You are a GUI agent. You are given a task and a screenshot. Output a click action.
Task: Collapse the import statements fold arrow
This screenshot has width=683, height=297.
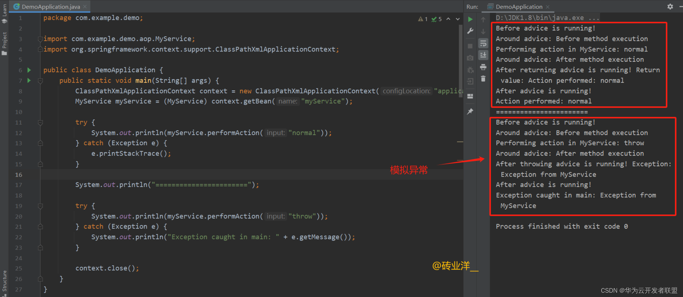pyautogui.click(x=40, y=39)
